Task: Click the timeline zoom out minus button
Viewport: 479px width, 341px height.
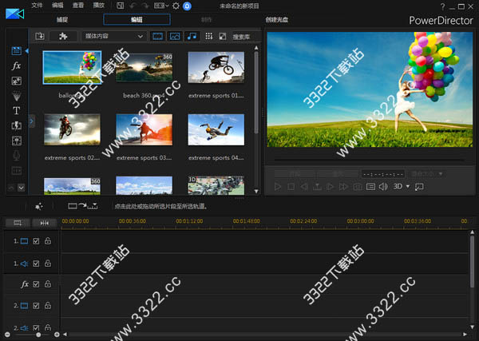Action: tap(7, 335)
